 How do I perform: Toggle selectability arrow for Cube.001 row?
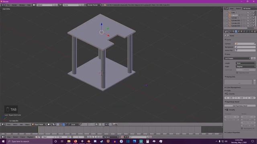(x=251, y=15)
